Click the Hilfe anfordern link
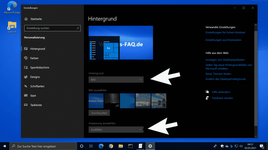The image size is (268, 150). (x=221, y=92)
